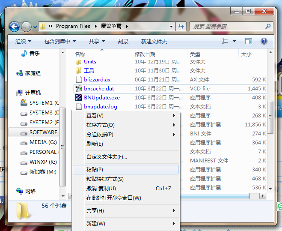Open the view options dropdown arrow

coord(234,41)
